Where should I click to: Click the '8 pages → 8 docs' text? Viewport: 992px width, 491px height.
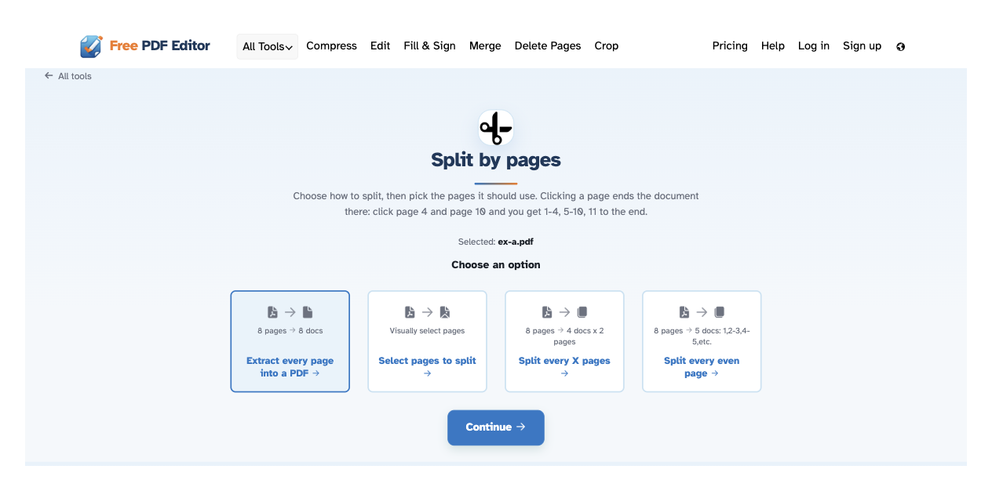point(290,331)
